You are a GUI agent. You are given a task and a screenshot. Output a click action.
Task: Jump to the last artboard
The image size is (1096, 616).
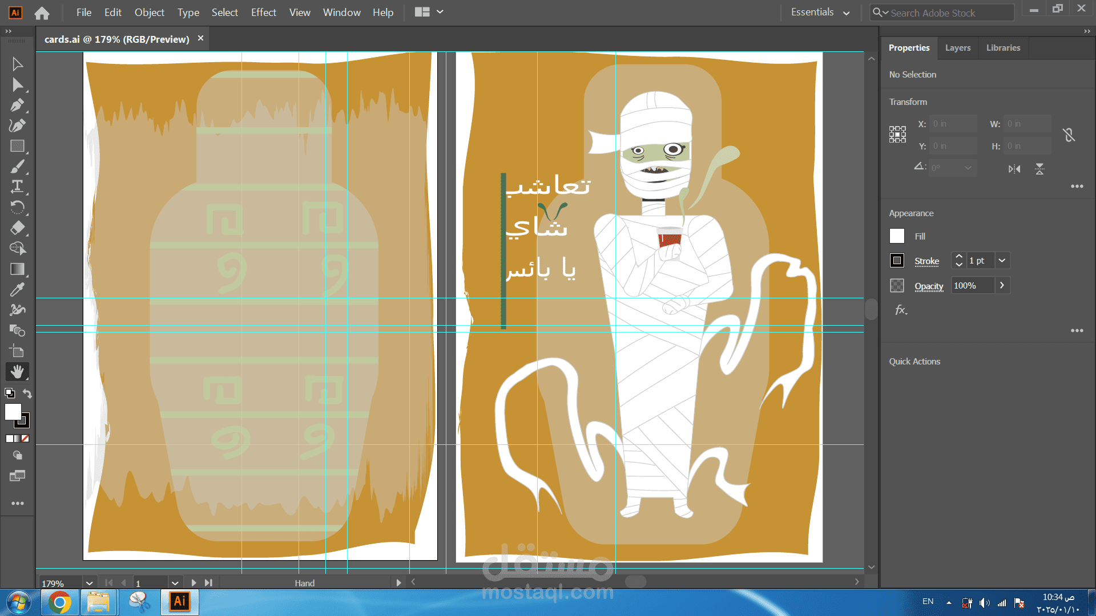click(208, 583)
